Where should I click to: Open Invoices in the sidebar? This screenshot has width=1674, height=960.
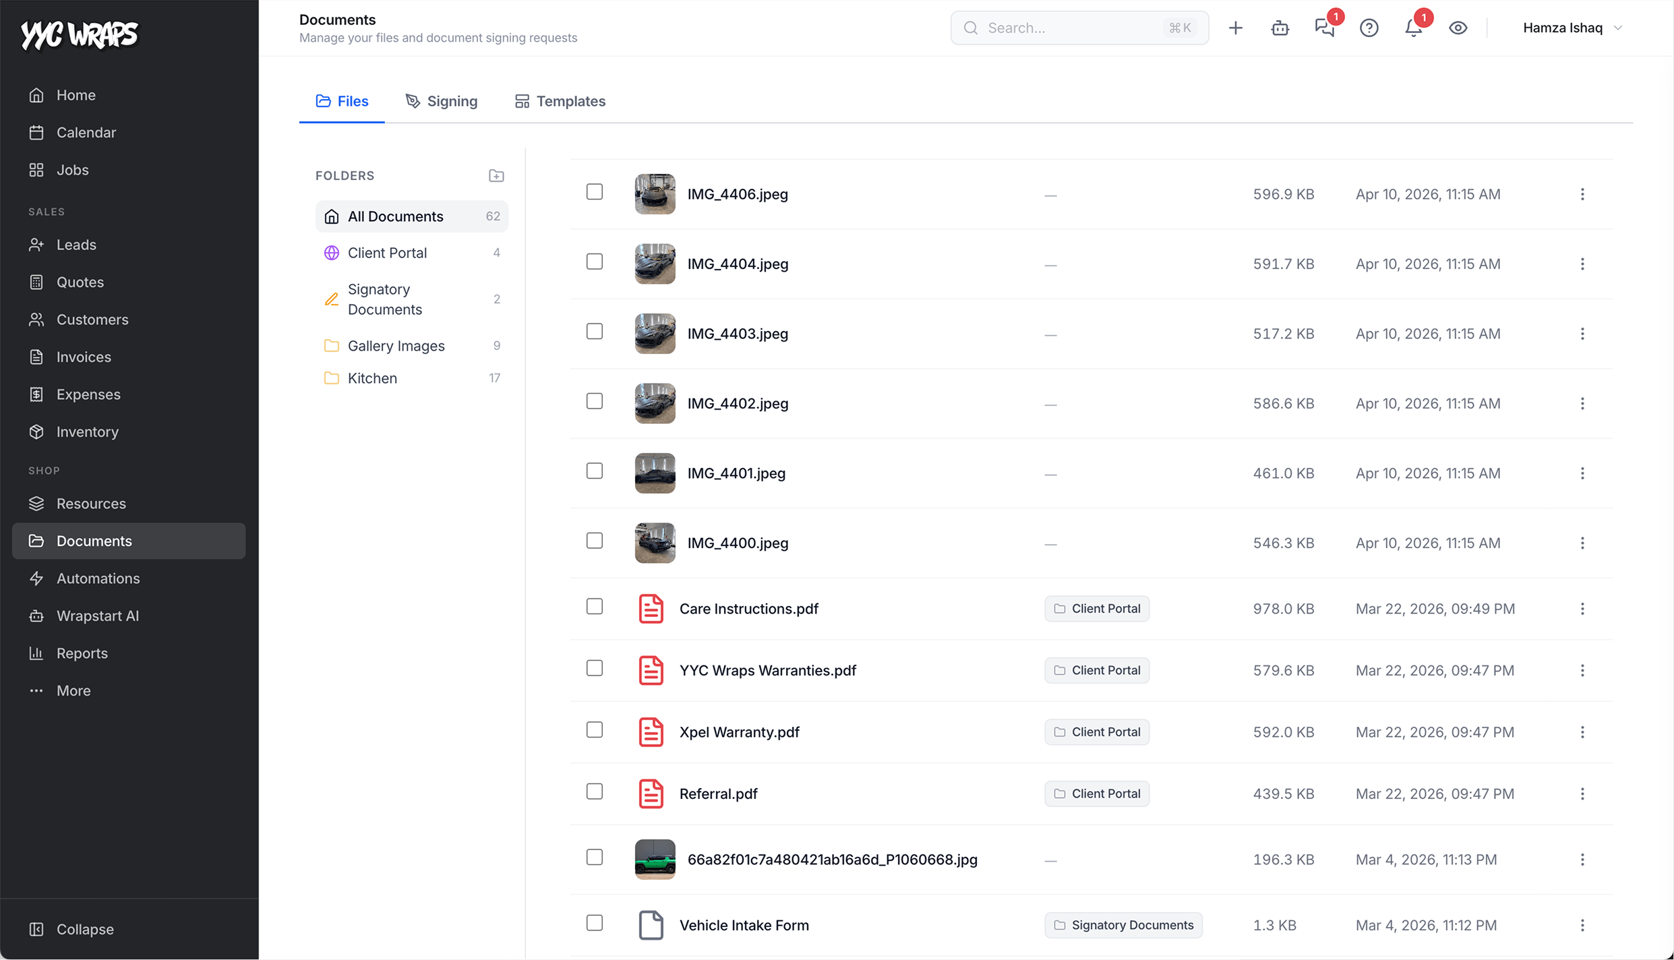[129, 357]
